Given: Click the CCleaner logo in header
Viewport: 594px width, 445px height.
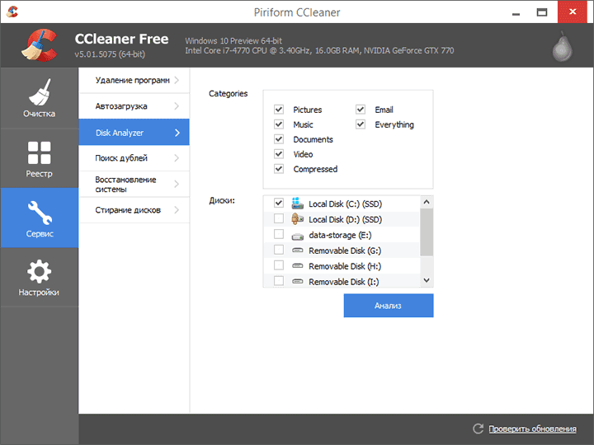Looking at the screenshot, I should click(40, 45).
